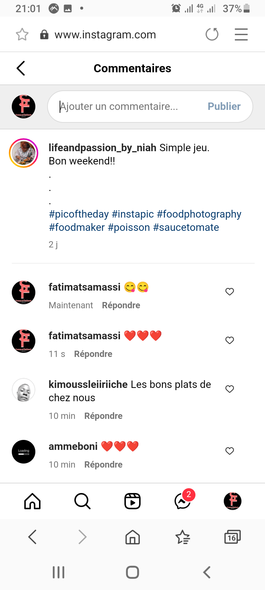
Task: Open Instagram search tab
Action: pyautogui.click(x=82, y=501)
